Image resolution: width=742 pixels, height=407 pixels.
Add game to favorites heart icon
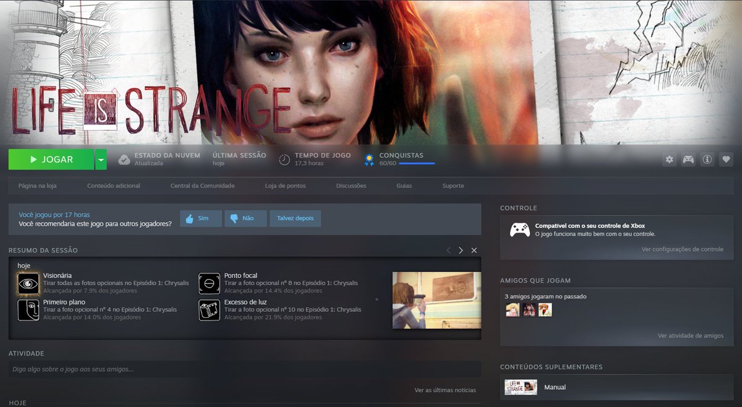pyautogui.click(x=727, y=160)
